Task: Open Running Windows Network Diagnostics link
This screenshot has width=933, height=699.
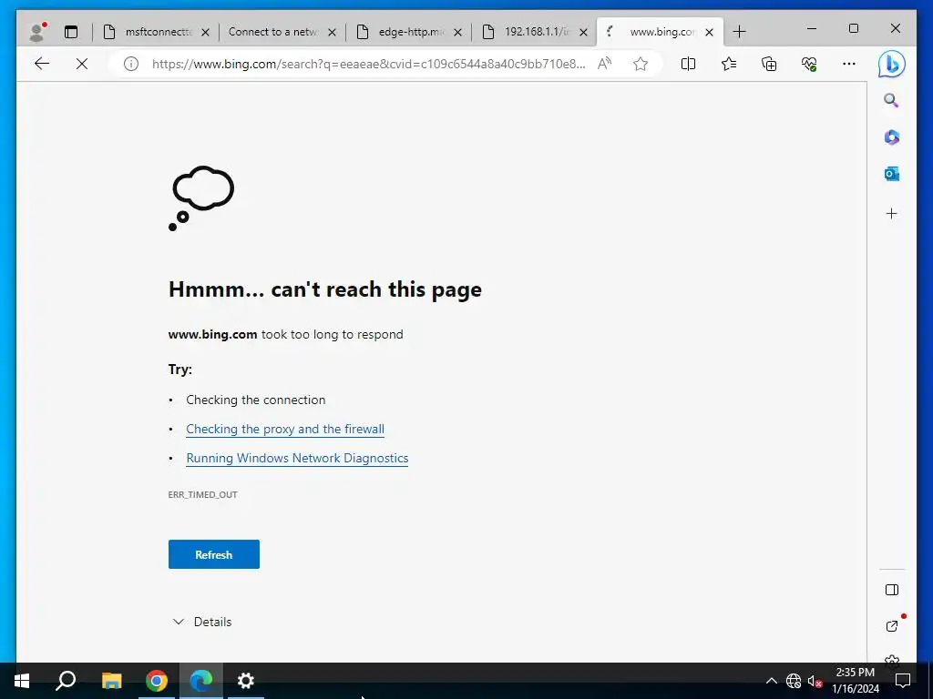Action: tap(297, 459)
